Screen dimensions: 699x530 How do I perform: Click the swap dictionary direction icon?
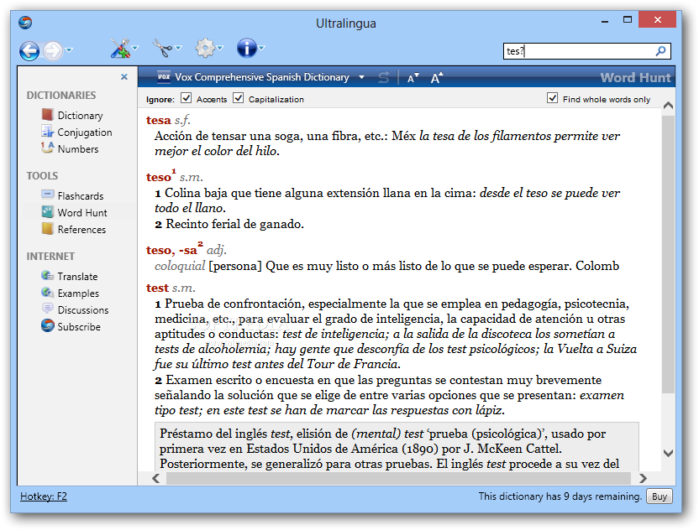383,78
